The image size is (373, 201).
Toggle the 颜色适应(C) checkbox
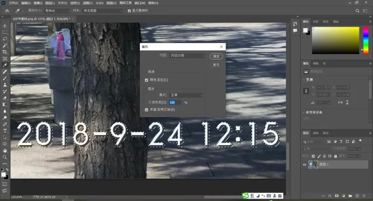147,80
